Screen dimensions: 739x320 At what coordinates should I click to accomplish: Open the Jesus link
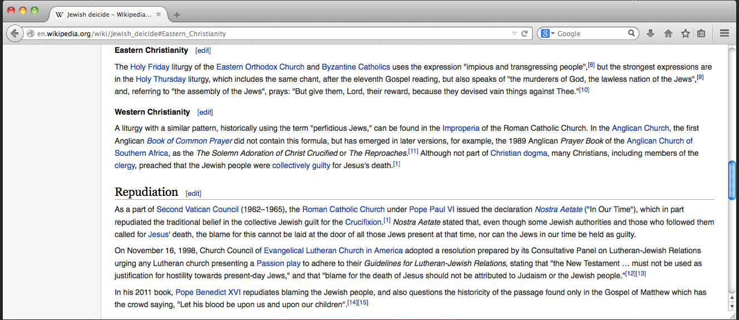[x=159, y=234]
